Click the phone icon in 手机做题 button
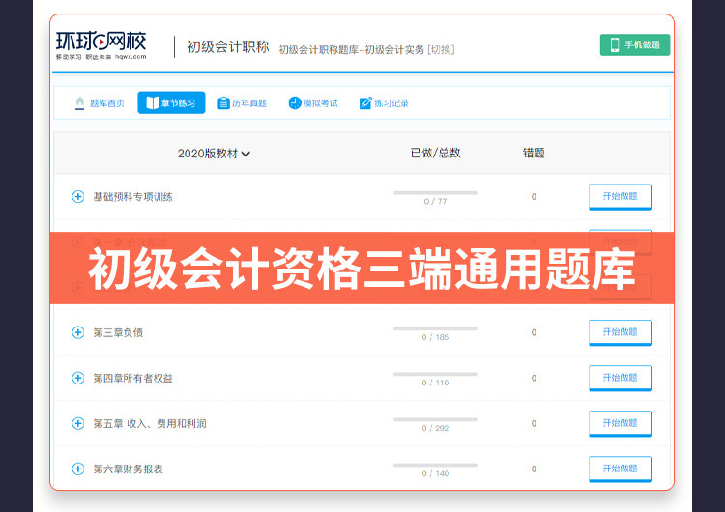This screenshot has width=725, height=512. tap(615, 44)
